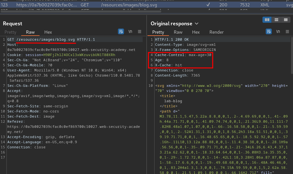Toggle non-printable characters \n in Request panel
Screen dimensions: 293x174
[130, 31]
